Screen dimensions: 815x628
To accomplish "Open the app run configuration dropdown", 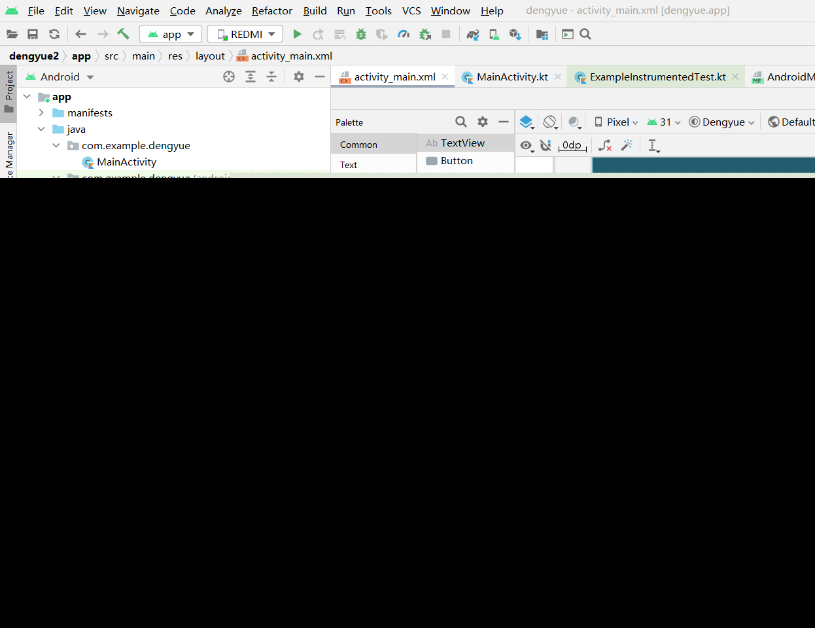I will tap(171, 34).
